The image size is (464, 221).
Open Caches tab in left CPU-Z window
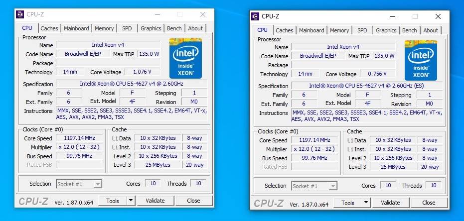point(49,28)
